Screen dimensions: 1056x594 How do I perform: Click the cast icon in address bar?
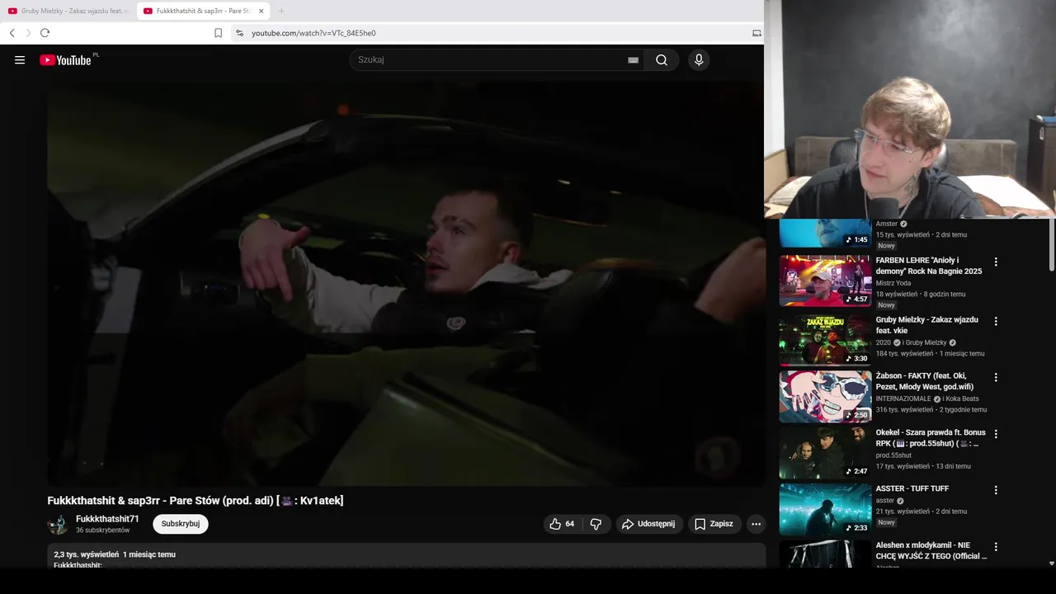click(757, 33)
